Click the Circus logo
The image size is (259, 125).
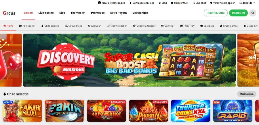pyautogui.click(x=9, y=13)
